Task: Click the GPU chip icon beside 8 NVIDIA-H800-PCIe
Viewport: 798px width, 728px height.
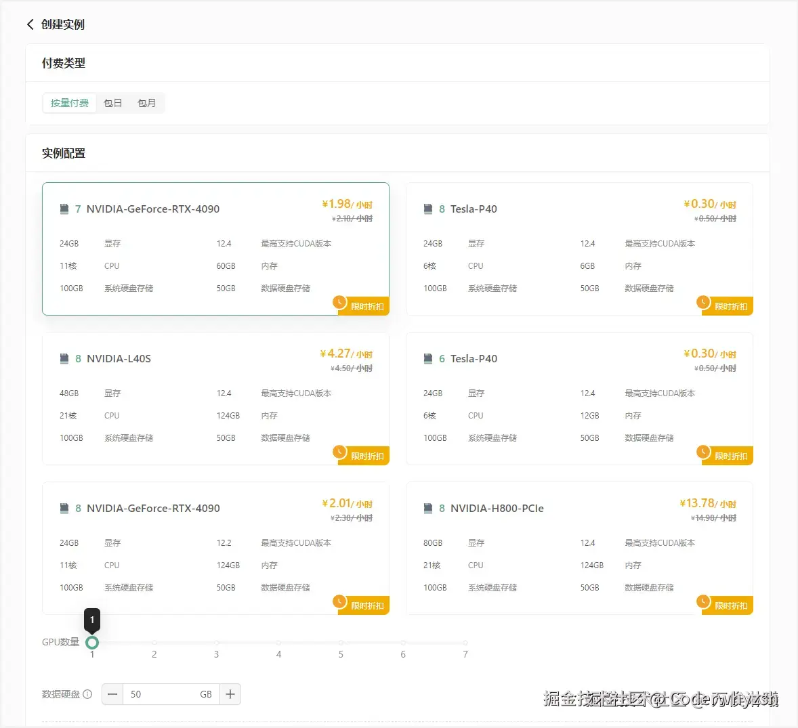Action: pos(428,508)
